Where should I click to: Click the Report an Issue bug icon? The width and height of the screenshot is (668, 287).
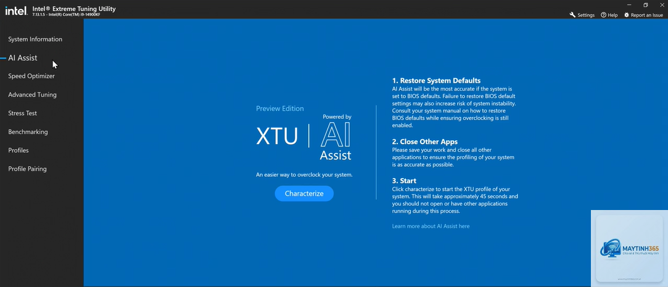pyautogui.click(x=626, y=15)
